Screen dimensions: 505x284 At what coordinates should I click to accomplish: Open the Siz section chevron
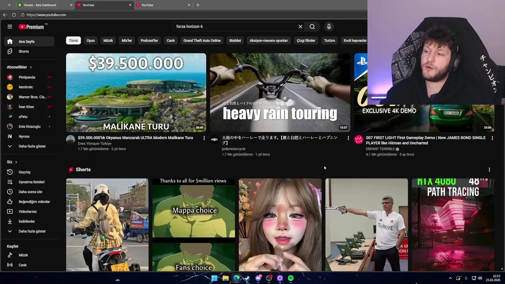pyautogui.click(x=16, y=162)
